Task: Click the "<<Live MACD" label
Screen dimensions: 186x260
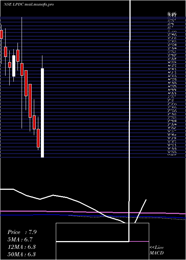Action: [157, 250]
